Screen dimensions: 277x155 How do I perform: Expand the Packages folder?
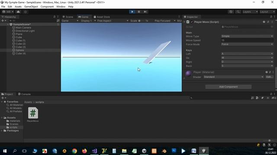(2, 131)
